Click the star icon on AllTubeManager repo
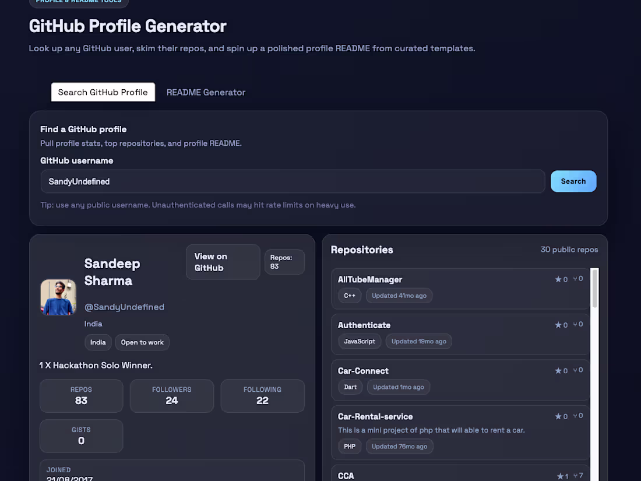The width and height of the screenshot is (641, 481). pos(558,279)
